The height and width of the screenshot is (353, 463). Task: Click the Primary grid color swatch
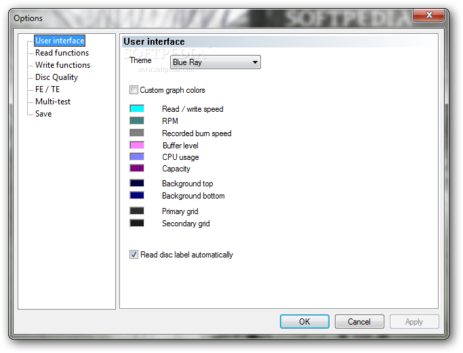pyautogui.click(x=137, y=211)
